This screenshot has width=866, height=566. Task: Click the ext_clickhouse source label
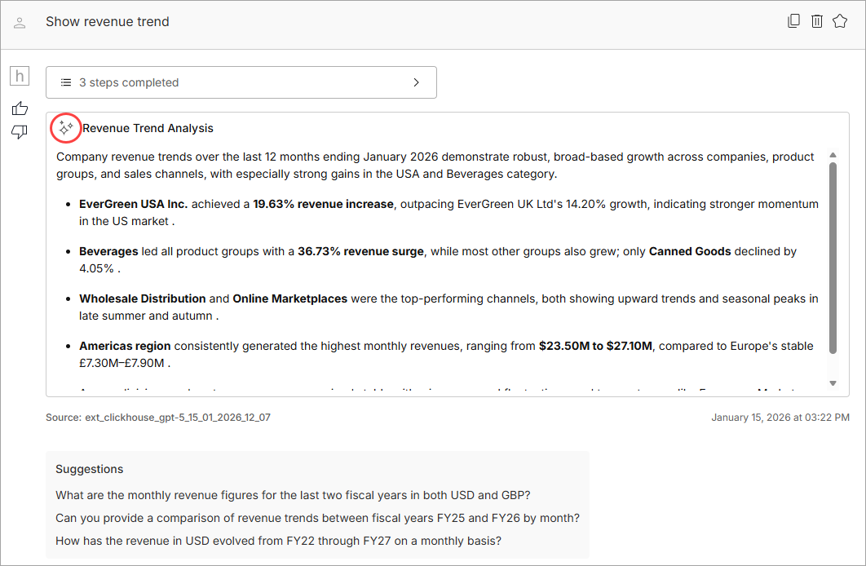158,418
